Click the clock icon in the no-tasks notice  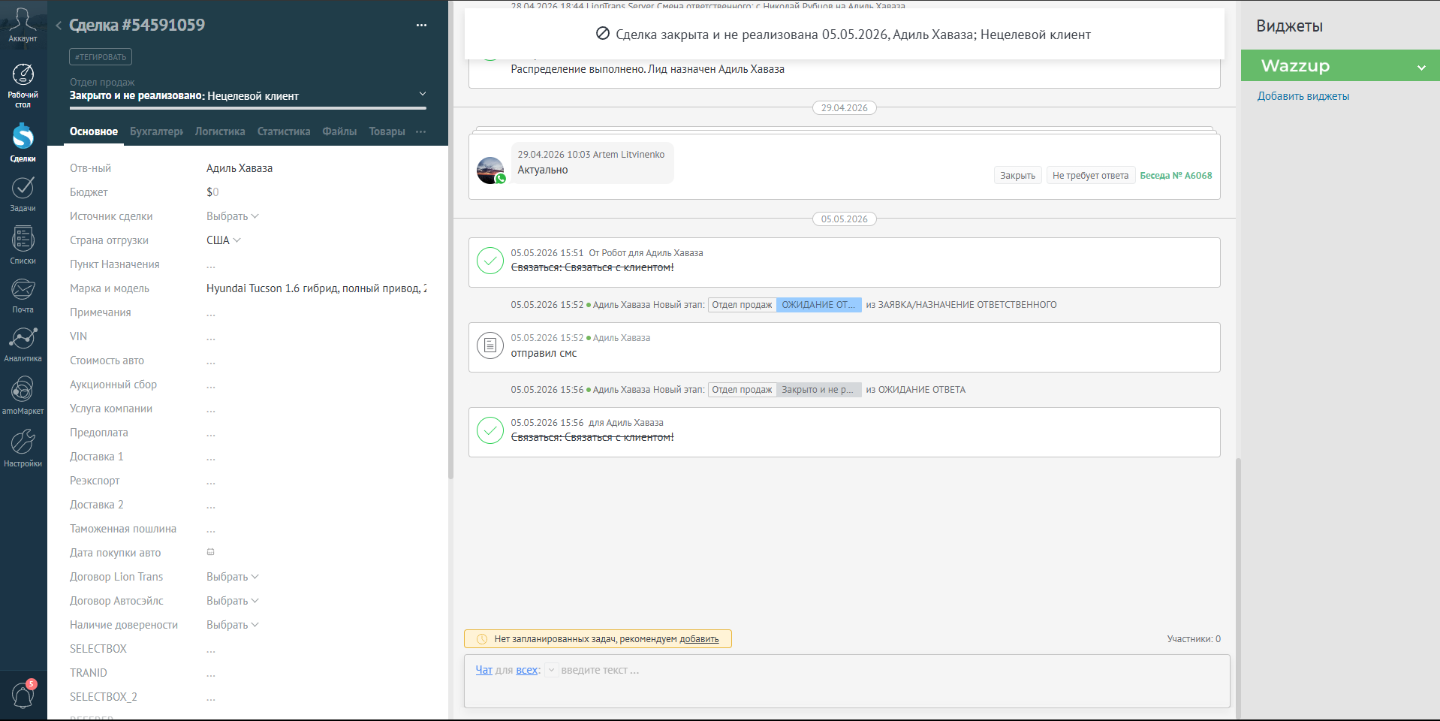(x=482, y=639)
